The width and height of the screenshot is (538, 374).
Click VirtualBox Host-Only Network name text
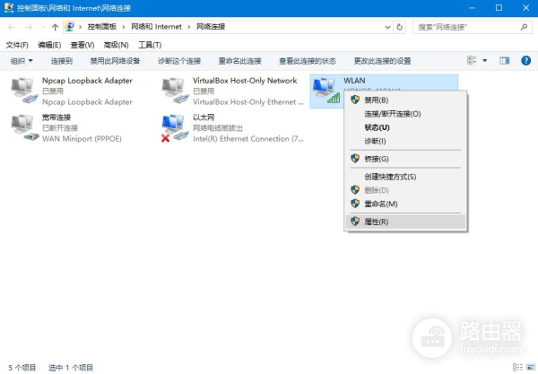[245, 81]
